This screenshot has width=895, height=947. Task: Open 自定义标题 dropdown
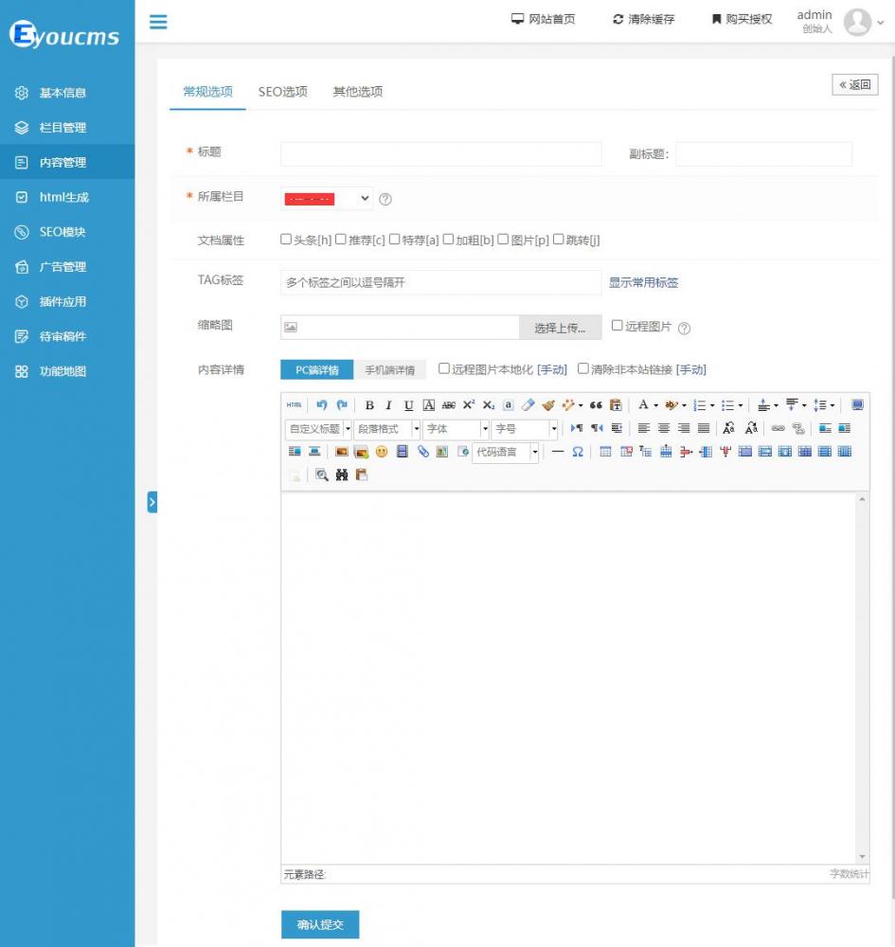348,429
